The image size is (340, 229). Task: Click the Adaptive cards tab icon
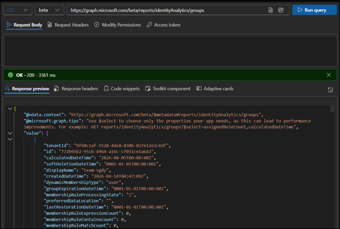point(199,88)
